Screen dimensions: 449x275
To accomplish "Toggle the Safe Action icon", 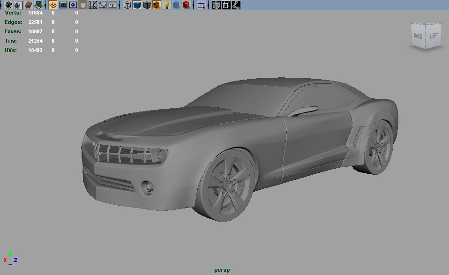I will point(103,5).
